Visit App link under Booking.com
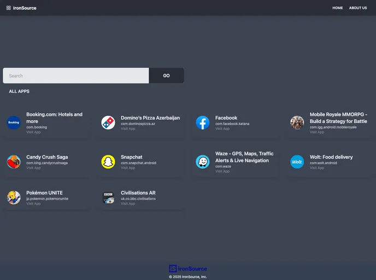The image size is (376, 280). [x=33, y=132]
